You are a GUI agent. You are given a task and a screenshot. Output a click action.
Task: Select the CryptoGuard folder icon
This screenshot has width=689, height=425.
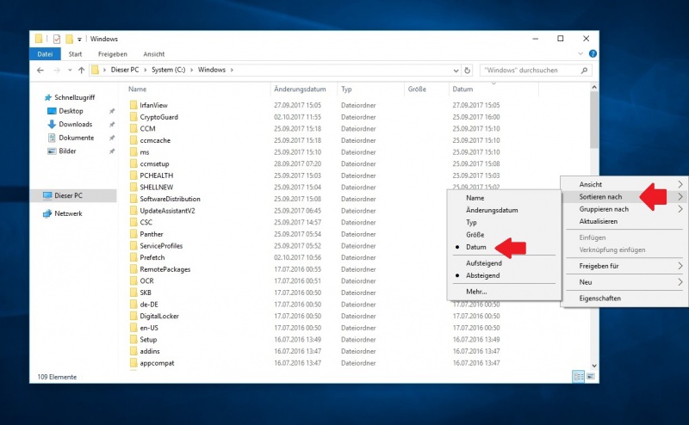(x=133, y=117)
